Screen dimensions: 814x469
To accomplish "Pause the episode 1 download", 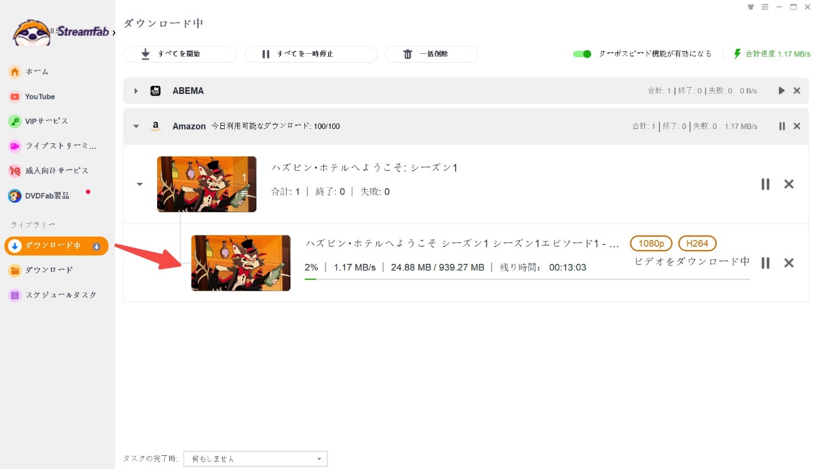I will [x=765, y=263].
